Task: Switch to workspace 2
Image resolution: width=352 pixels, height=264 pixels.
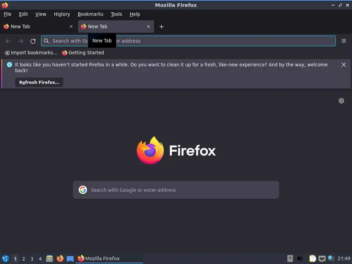Action: click(x=24, y=259)
